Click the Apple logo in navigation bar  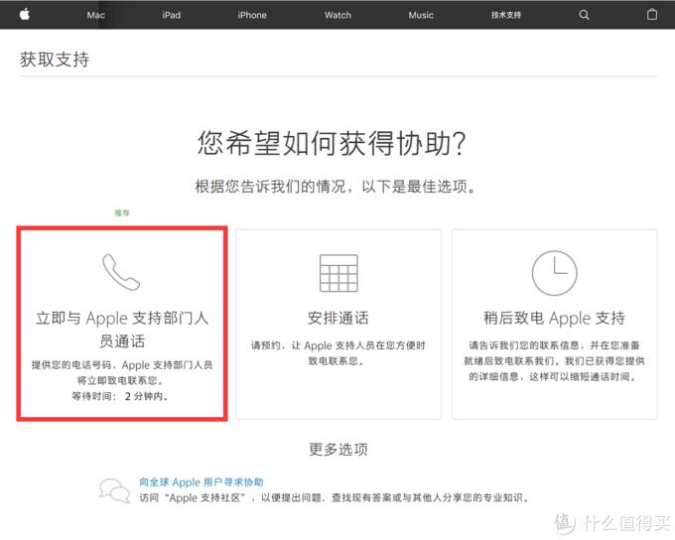click(x=25, y=14)
